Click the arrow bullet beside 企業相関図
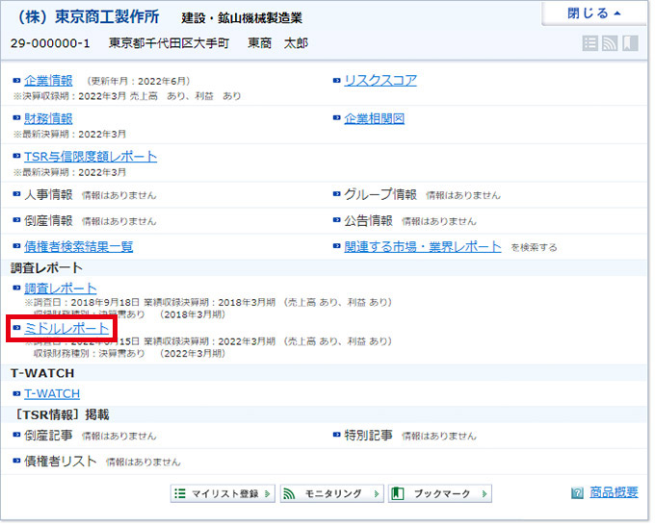The image size is (655, 526). click(337, 118)
